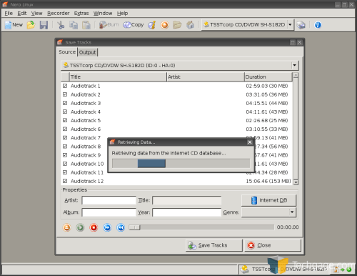Click the home-shaped toolbar icon

click(x=190, y=25)
